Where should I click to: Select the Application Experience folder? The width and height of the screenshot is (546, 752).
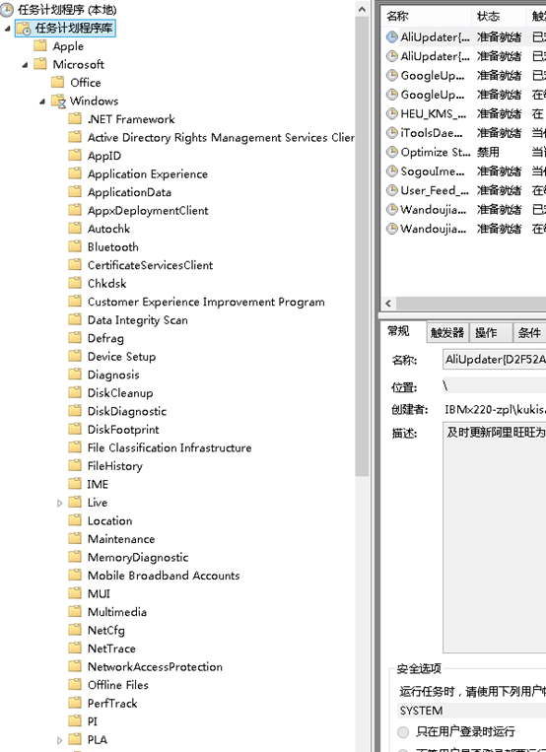pyautogui.click(x=147, y=174)
